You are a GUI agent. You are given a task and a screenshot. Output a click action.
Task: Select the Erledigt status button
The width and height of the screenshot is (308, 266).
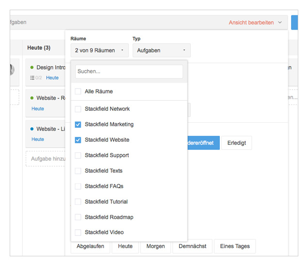(x=236, y=143)
